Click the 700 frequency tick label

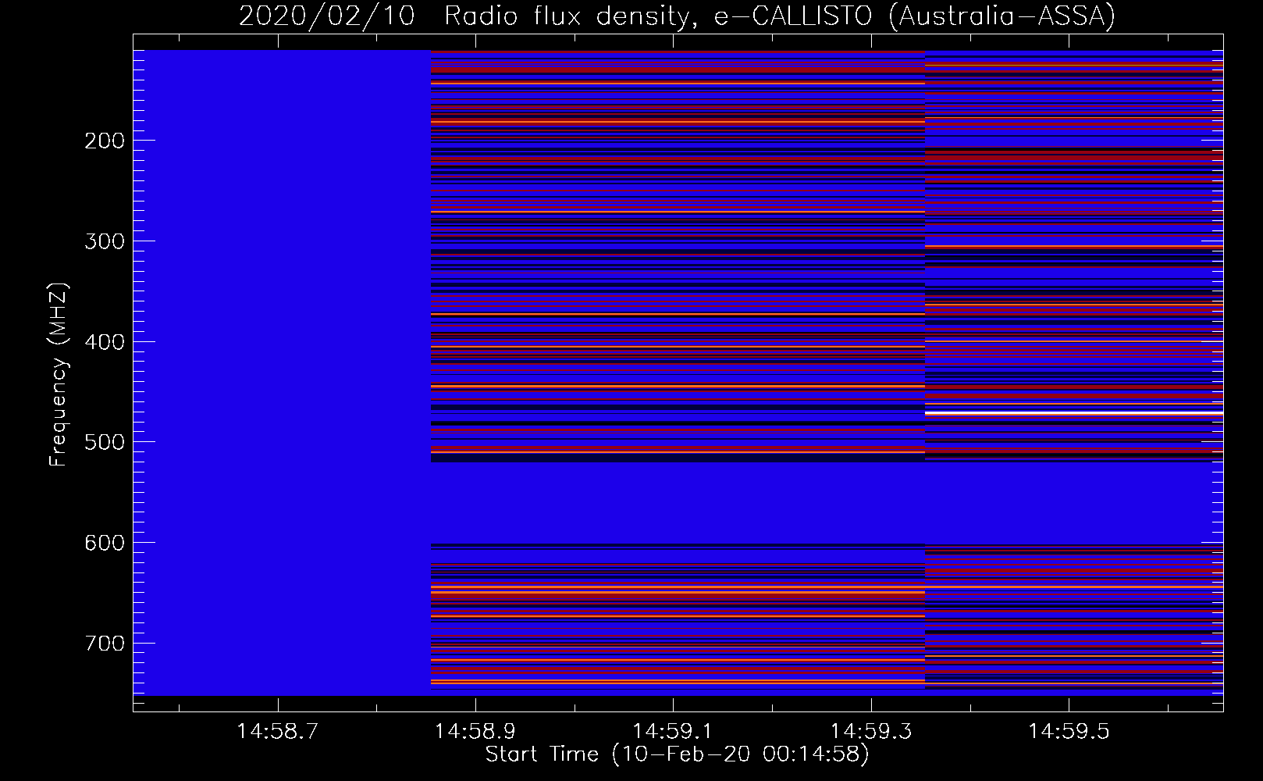(x=104, y=644)
